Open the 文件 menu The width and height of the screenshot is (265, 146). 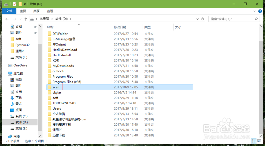point(9,11)
